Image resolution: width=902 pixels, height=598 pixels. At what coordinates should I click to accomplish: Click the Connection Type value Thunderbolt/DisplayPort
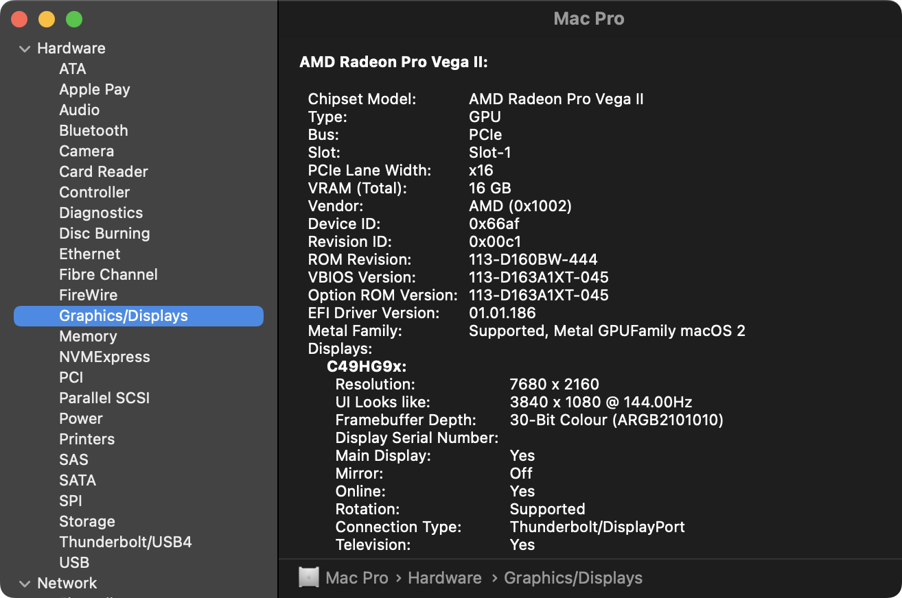click(x=597, y=527)
